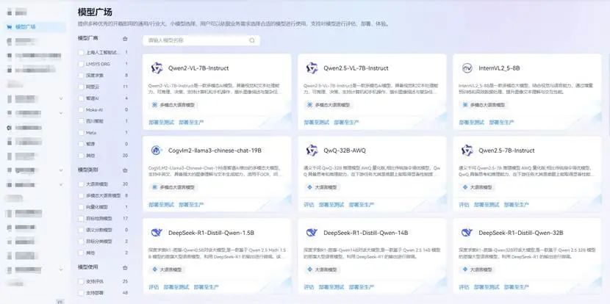
Task: Click the 多模态大语言模型 tag icon on Qwen2-VL-7B-Instruct
Action: [154, 105]
